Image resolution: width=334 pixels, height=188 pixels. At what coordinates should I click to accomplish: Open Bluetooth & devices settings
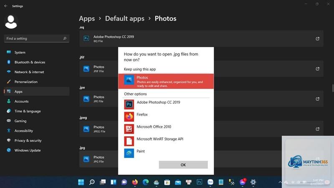click(37, 62)
